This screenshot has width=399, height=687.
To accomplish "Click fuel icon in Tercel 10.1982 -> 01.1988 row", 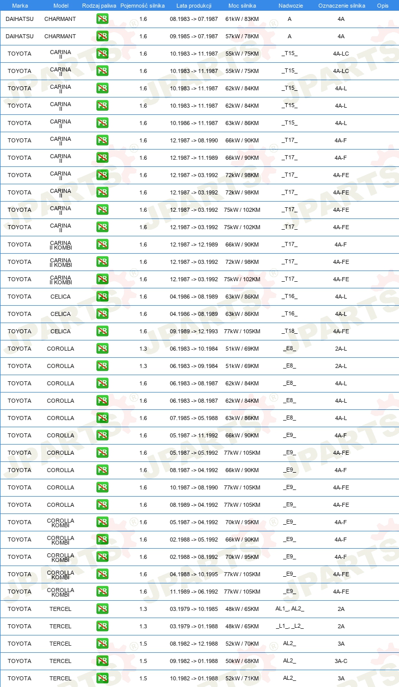I will 102,678.
